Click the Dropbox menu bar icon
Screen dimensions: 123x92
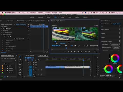[88, 13]
